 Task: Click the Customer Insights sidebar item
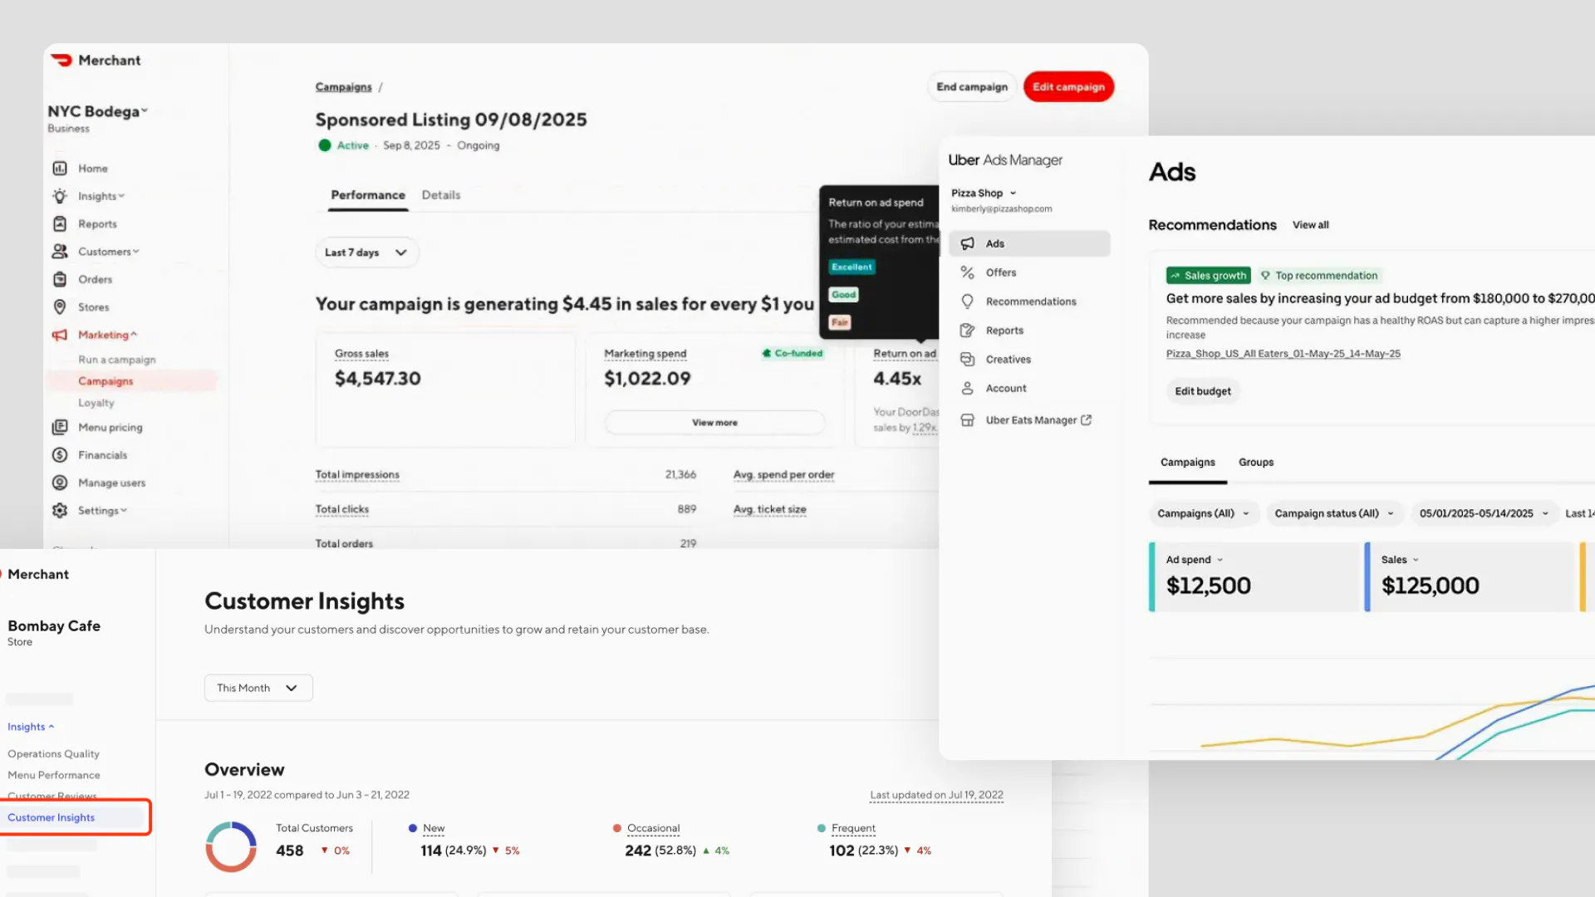pos(52,817)
